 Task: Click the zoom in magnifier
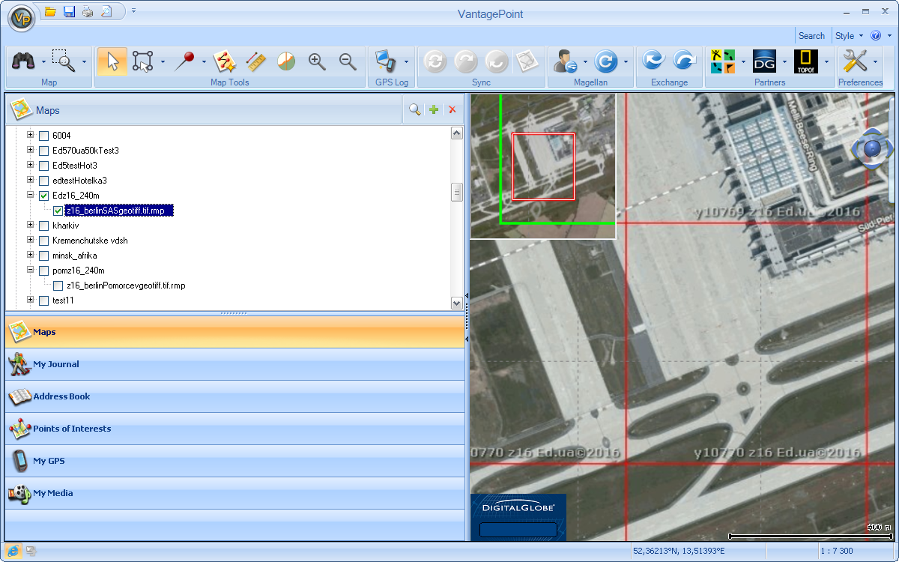click(x=317, y=61)
